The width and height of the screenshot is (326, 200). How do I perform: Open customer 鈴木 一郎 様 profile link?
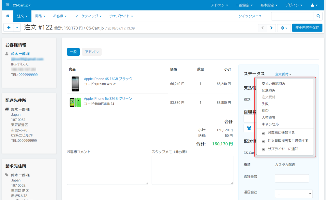(x=20, y=54)
